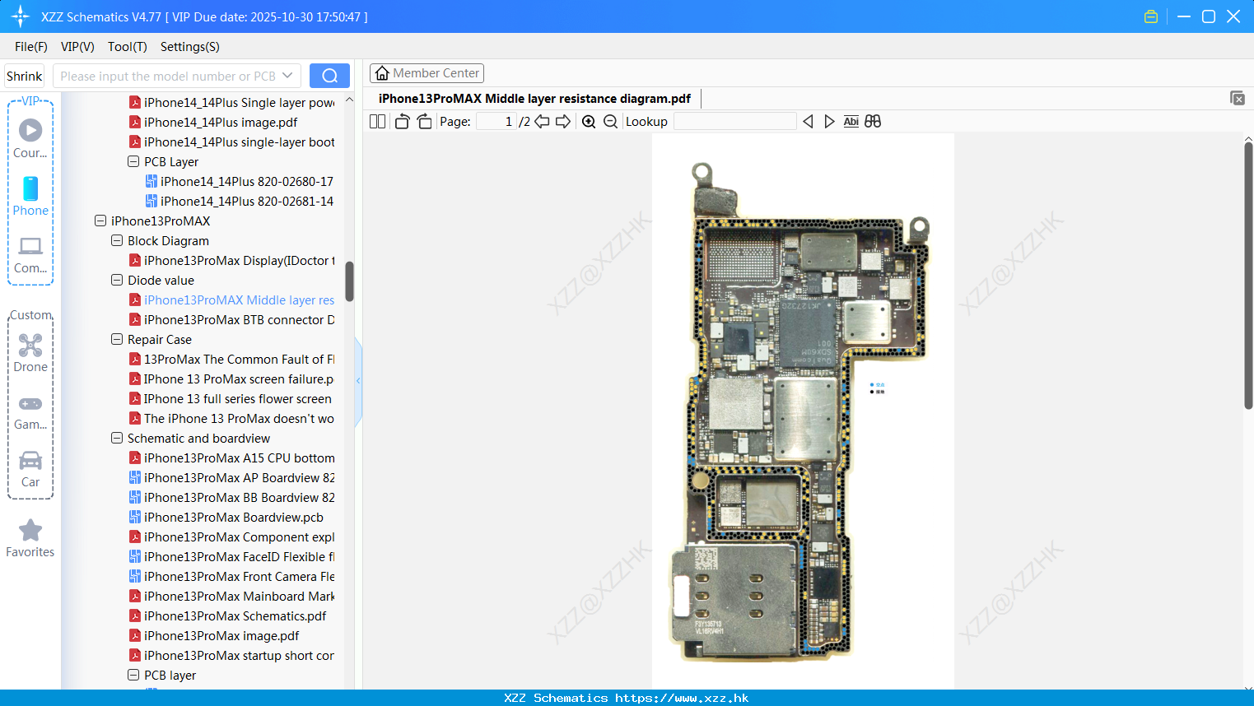Click the file tree vertical scrollbar

pos(349,281)
